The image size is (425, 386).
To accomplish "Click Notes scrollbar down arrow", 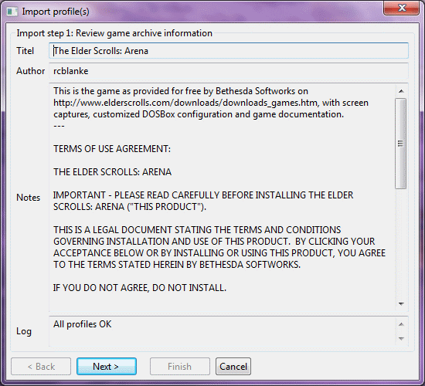I will click(x=401, y=304).
